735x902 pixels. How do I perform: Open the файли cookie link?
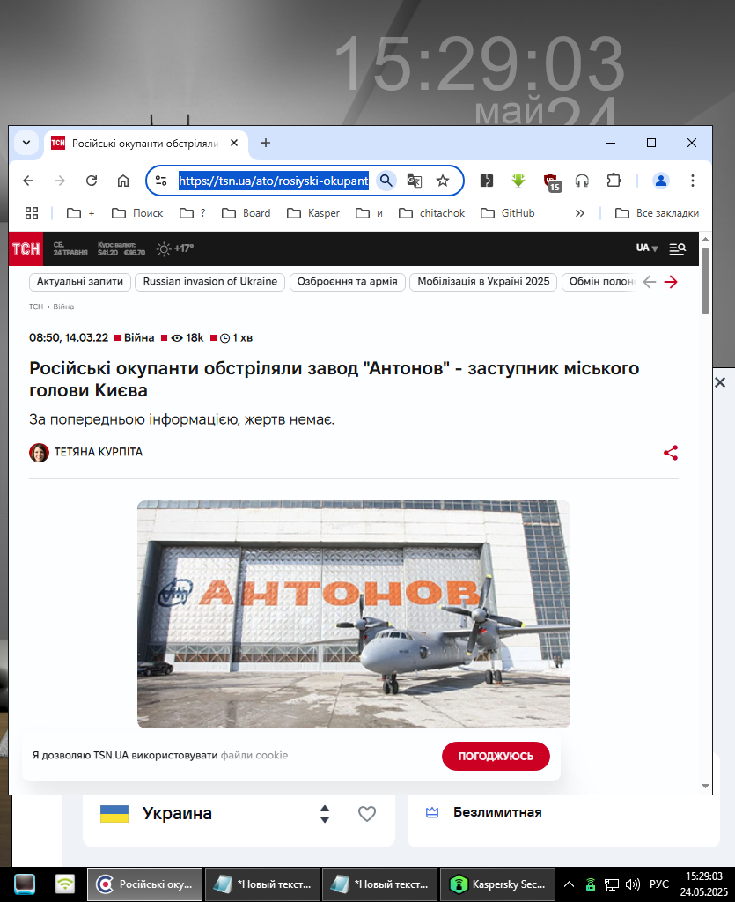click(x=254, y=755)
